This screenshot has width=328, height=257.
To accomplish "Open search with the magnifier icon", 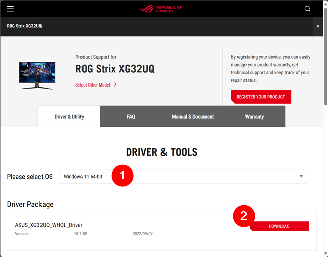I will point(308,9).
